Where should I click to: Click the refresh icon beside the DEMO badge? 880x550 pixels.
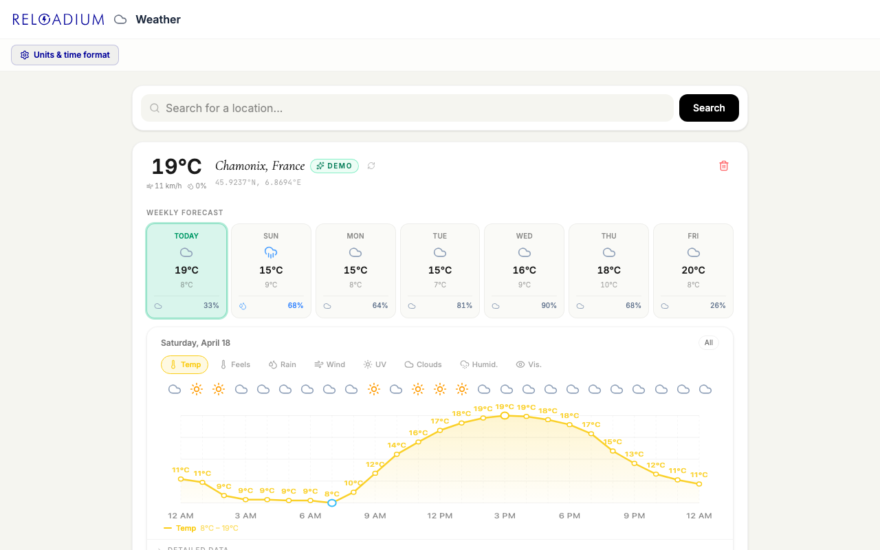coord(371,166)
